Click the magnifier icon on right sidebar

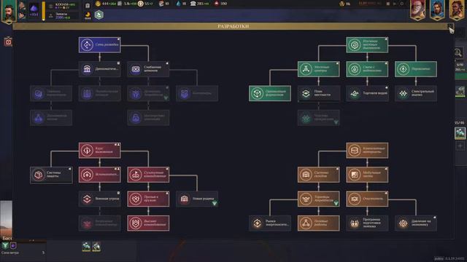(x=458, y=53)
